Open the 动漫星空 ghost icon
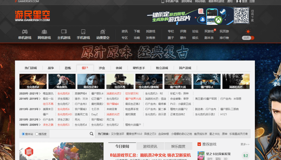The height and width of the screenshot is (160, 281). 103,32
